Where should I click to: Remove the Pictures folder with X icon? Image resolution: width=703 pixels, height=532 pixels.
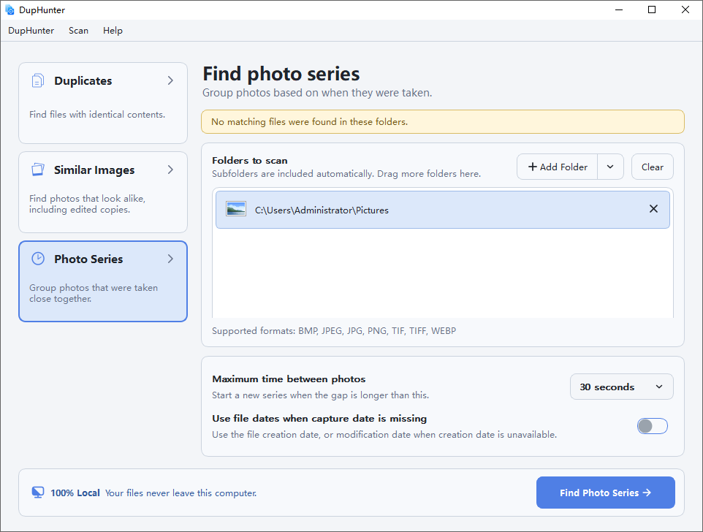tap(653, 209)
